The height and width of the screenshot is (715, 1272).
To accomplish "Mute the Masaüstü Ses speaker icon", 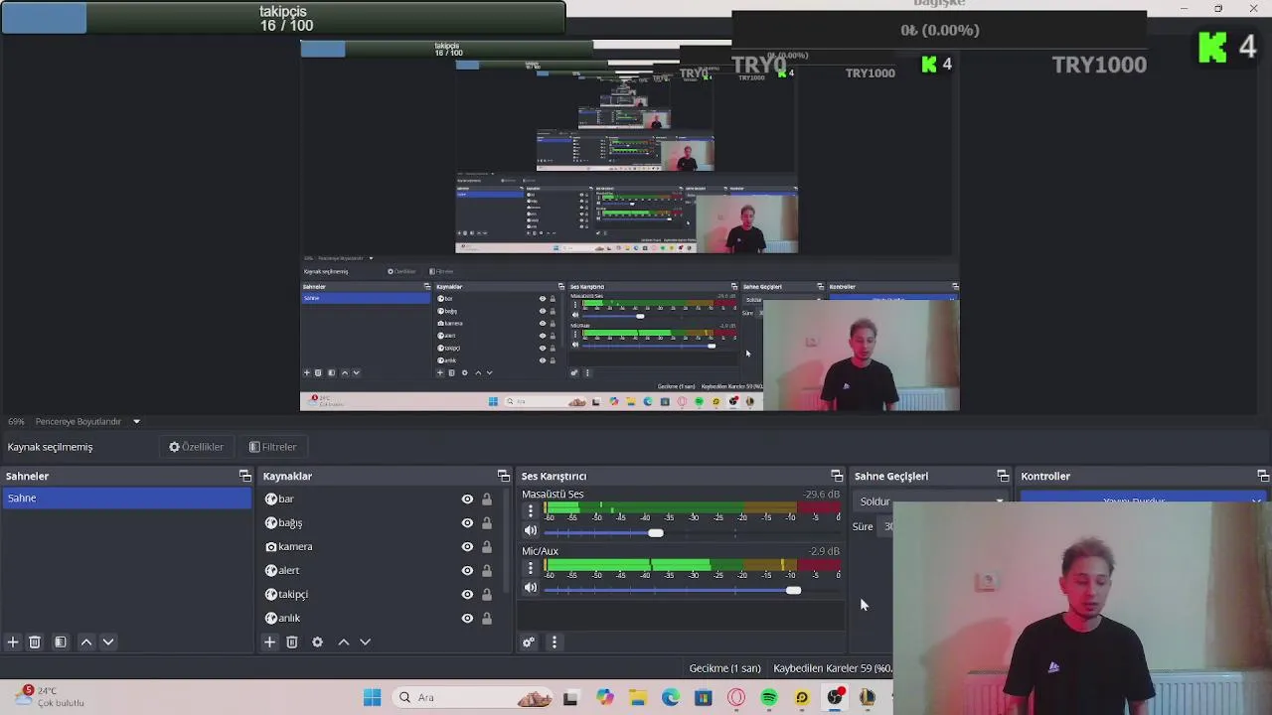I will (531, 531).
